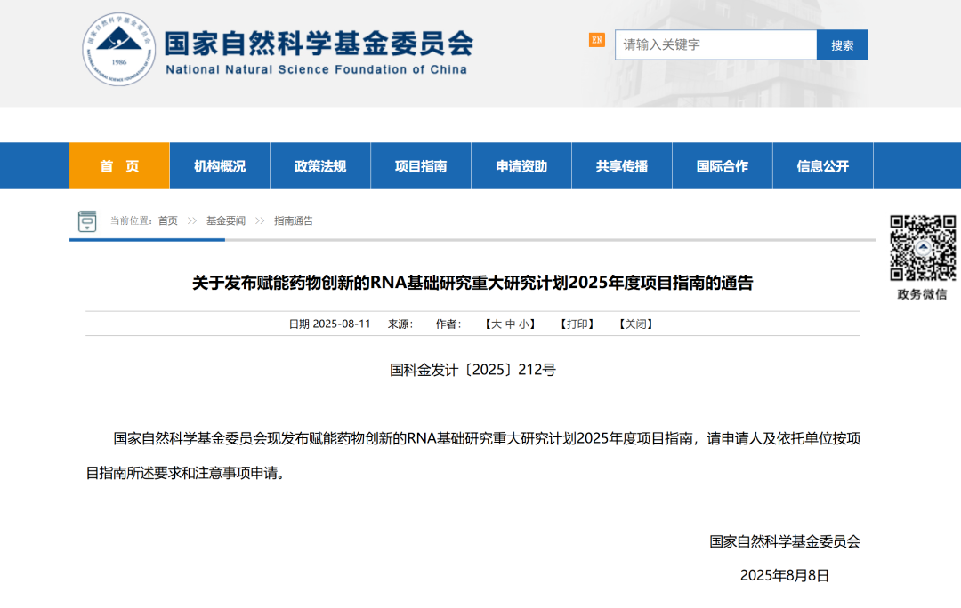Go to the 政策法规 section
961x608 pixels.
tap(320, 166)
